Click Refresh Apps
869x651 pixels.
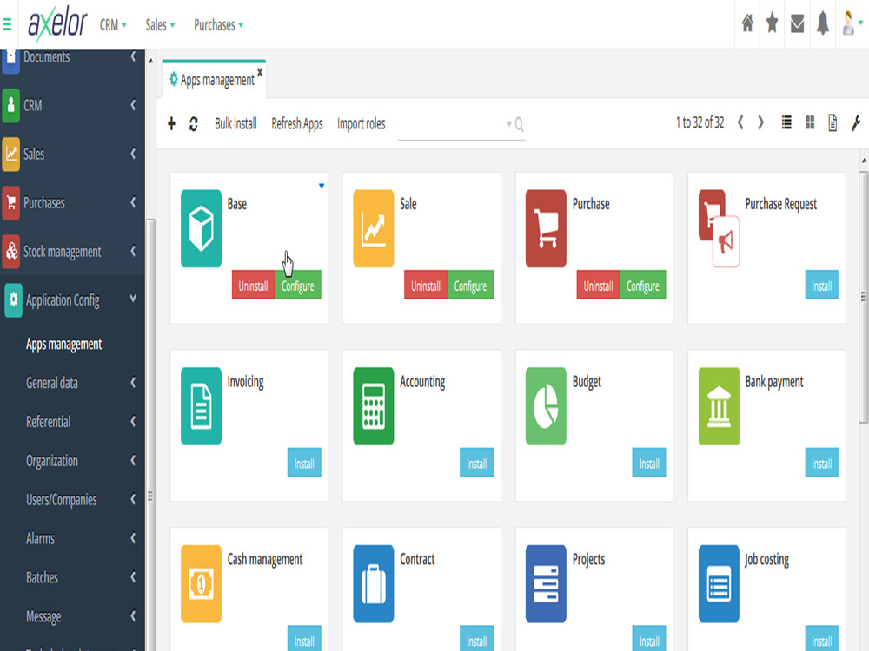tap(297, 123)
